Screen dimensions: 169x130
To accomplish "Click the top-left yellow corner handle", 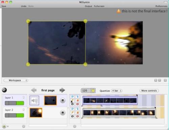I will [x=28, y=21].
